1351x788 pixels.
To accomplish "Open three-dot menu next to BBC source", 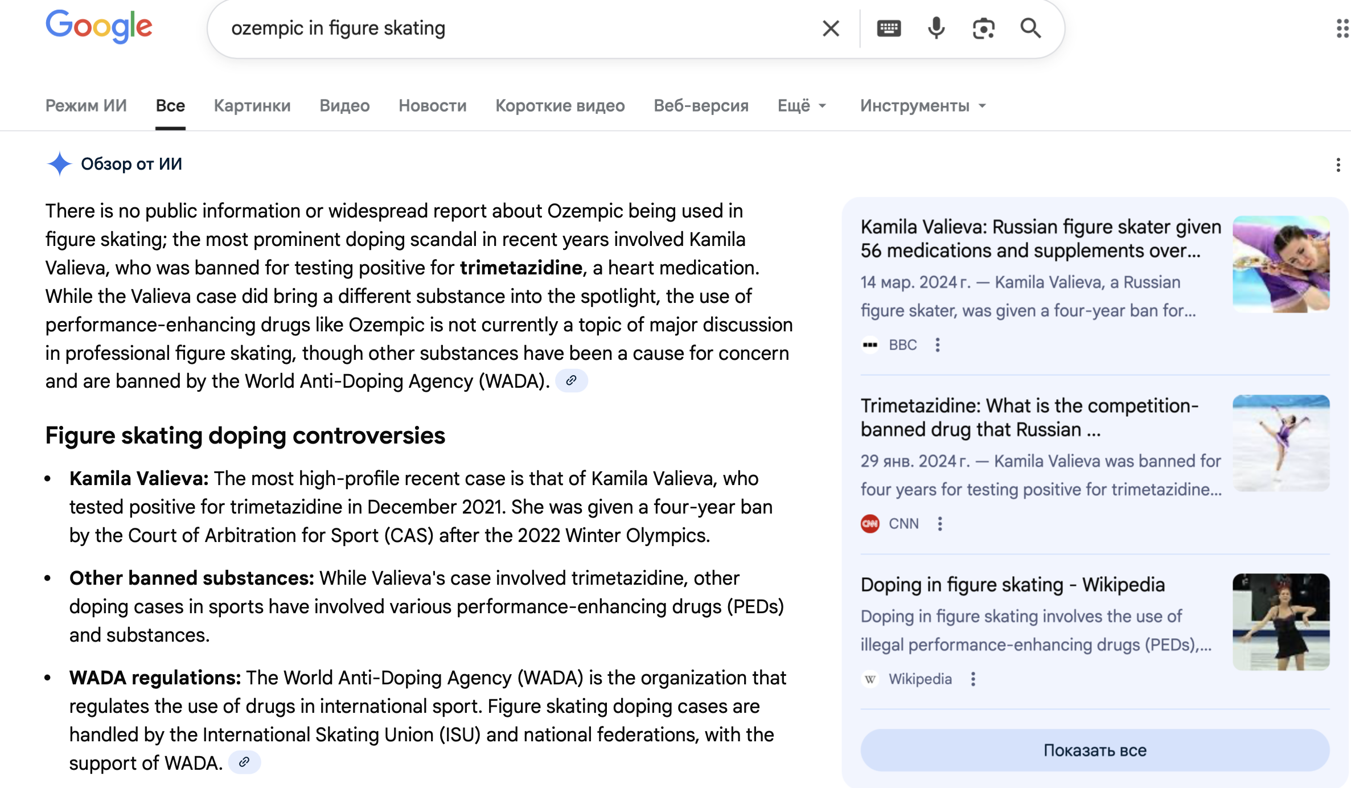I will click(x=937, y=344).
